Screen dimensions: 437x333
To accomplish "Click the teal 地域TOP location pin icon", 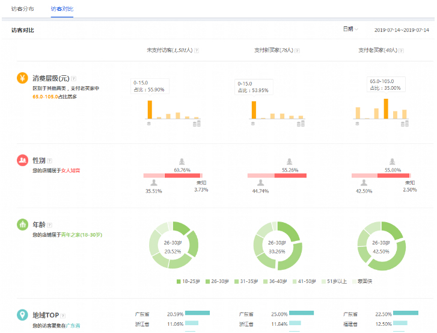I will click(x=22, y=315).
